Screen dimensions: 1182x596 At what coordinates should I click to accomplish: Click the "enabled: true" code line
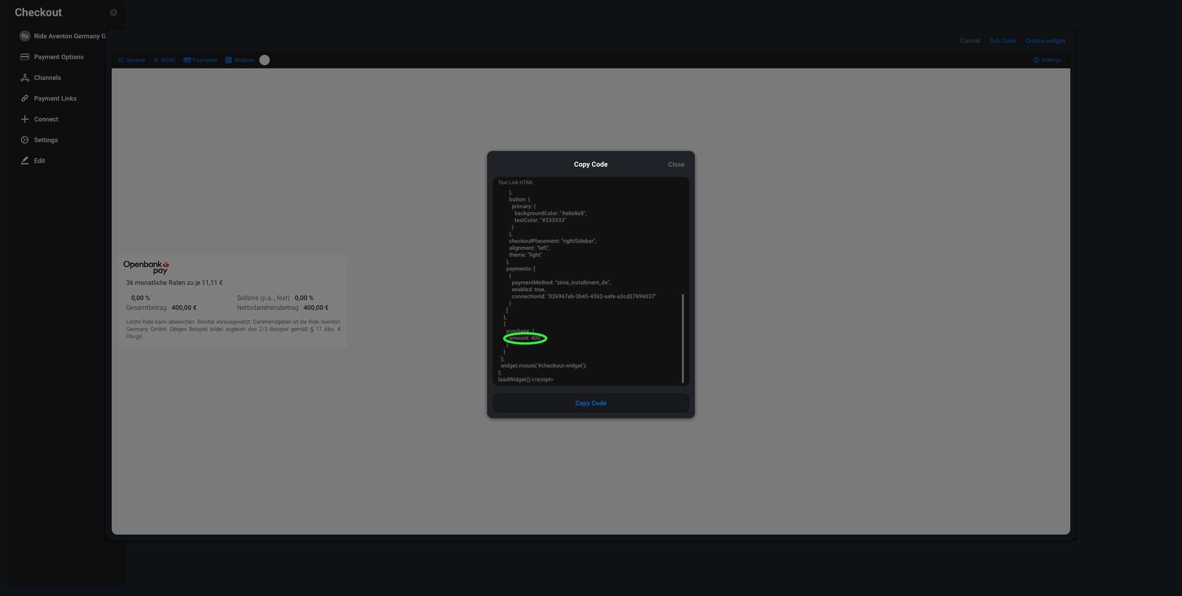[528, 289]
